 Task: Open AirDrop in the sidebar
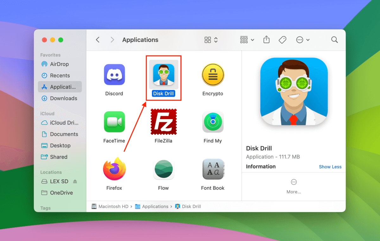[x=59, y=64]
